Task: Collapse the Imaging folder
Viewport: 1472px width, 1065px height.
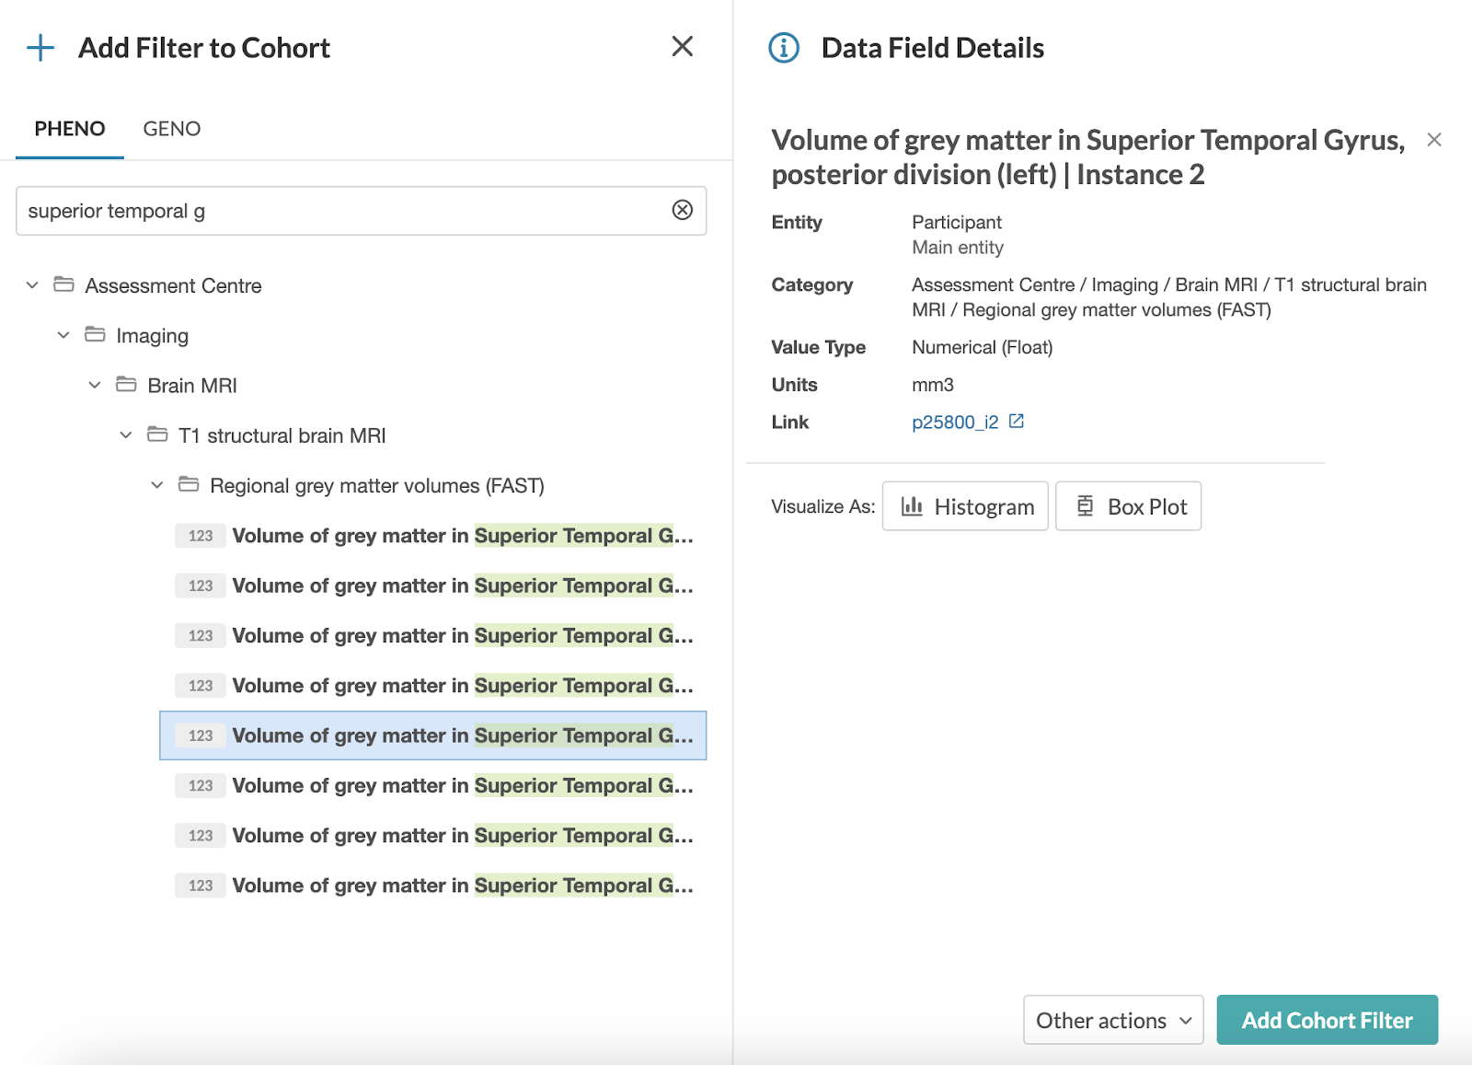Action: pos(63,335)
